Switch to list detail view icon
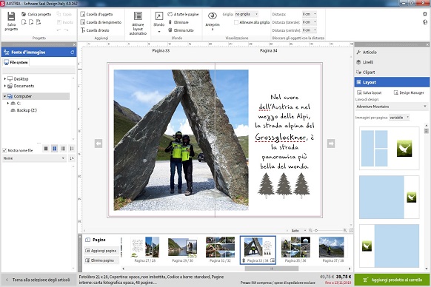Viewport: 431px width, 287px height. point(72,149)
